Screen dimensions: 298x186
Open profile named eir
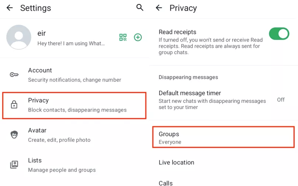pos(41,34)
